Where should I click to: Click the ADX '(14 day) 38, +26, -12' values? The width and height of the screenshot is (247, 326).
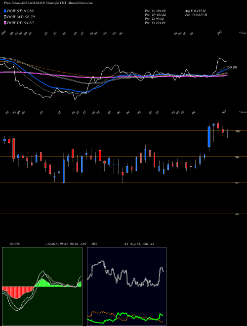(x=139, y=244)
